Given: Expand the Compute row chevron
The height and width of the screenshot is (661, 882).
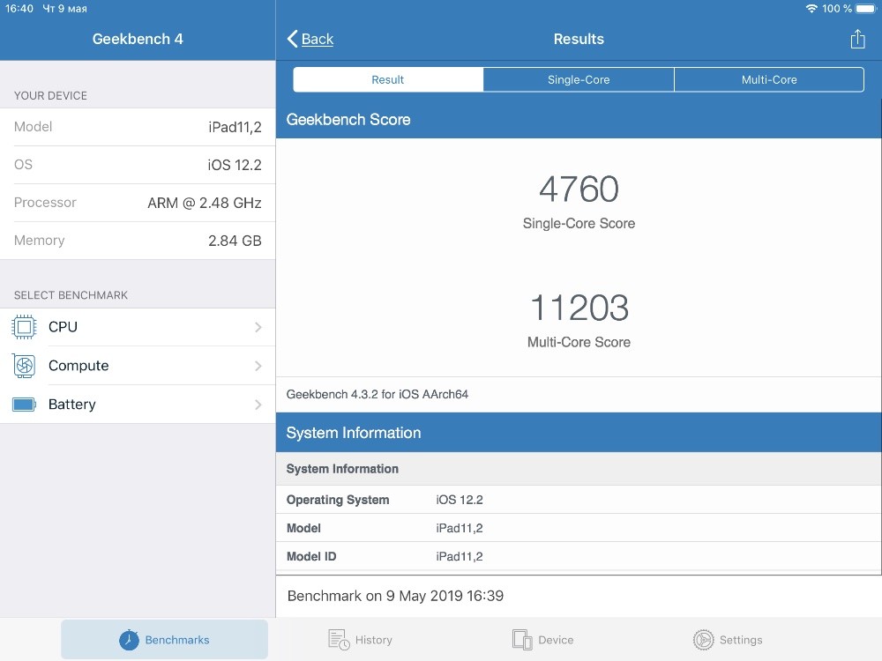Looking at the screenshot, I should (x=258, y=366).
